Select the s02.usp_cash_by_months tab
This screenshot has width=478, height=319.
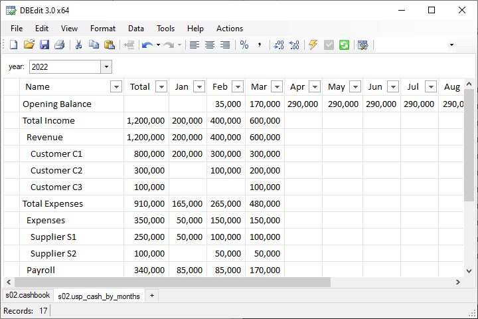click(99, 296)
